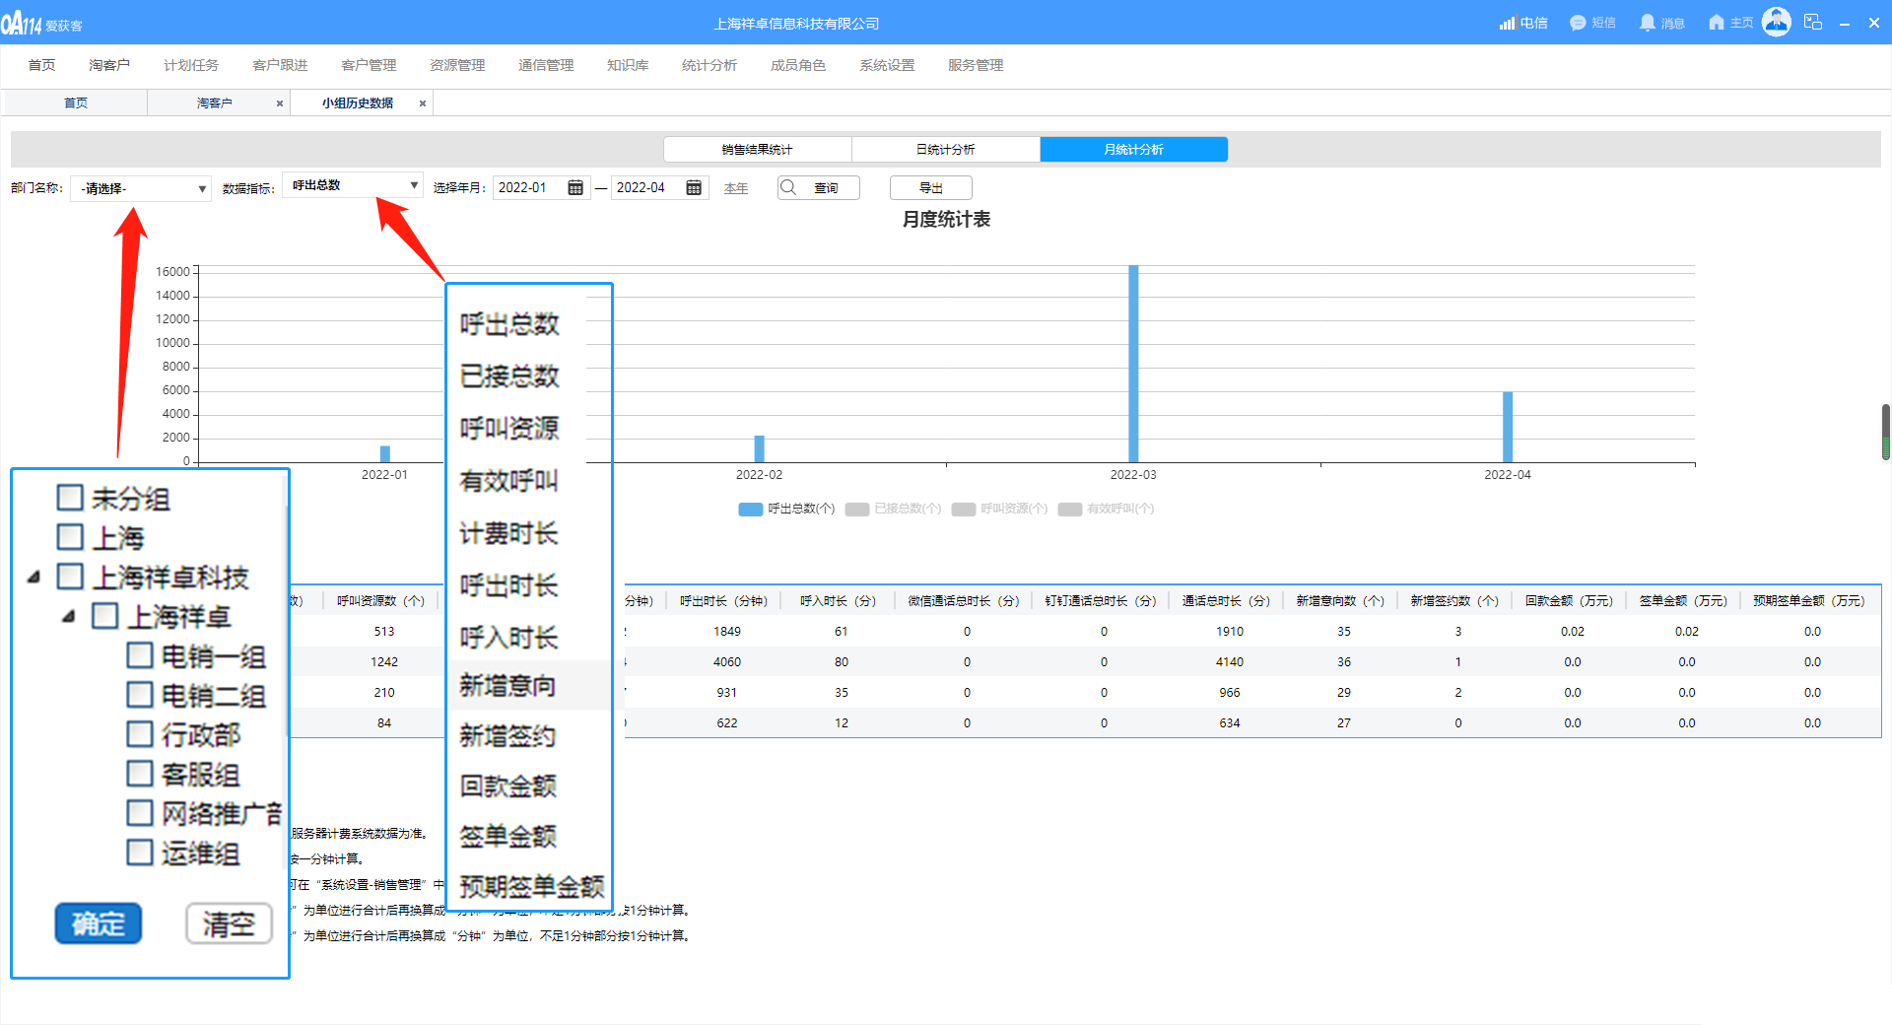Click the home page house icon

tap(1717, 23)
